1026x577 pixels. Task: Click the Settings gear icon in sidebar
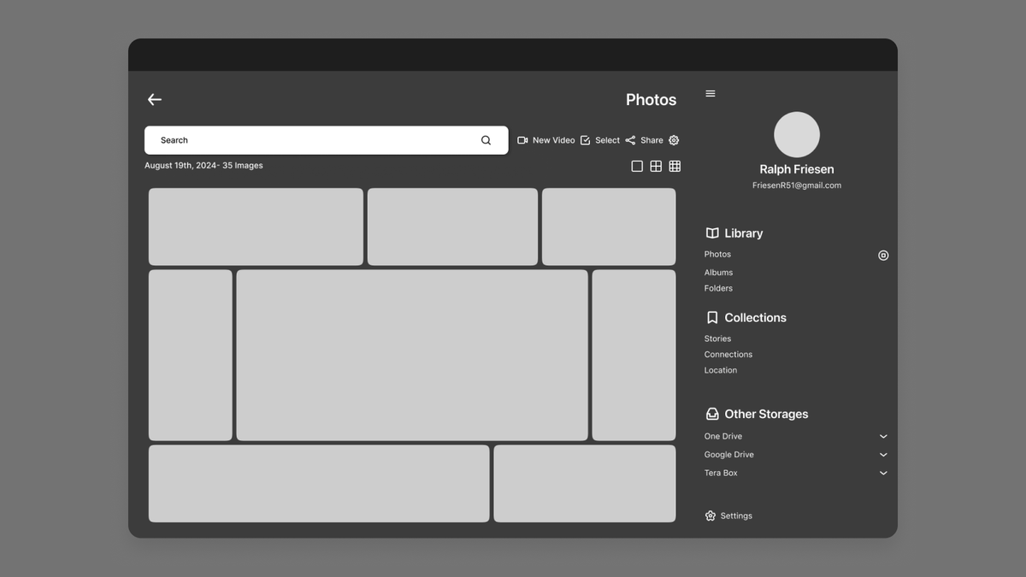(x=711, y=515)
